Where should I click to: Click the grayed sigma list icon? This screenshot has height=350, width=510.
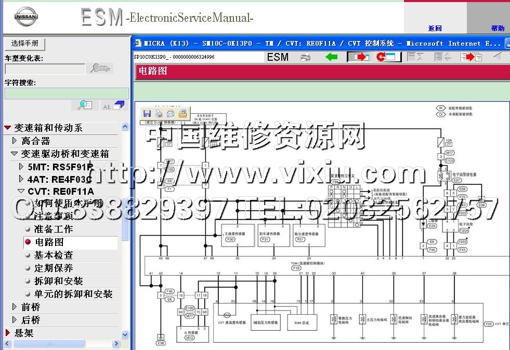415,57
